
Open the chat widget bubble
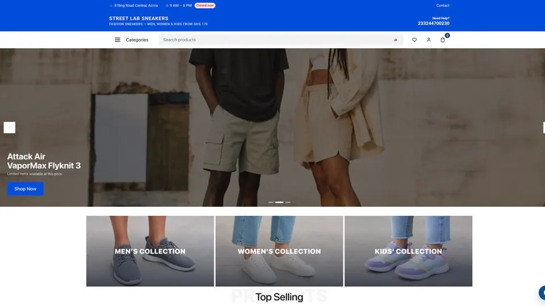[x=542, y=292]
